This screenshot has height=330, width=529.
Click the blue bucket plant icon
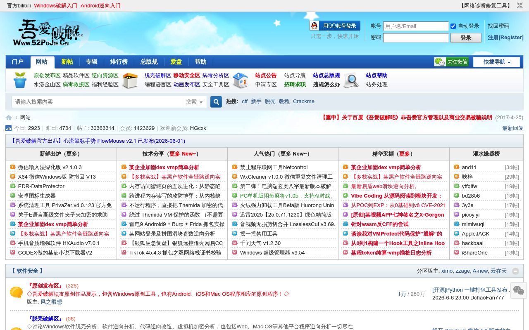(20, 80)
